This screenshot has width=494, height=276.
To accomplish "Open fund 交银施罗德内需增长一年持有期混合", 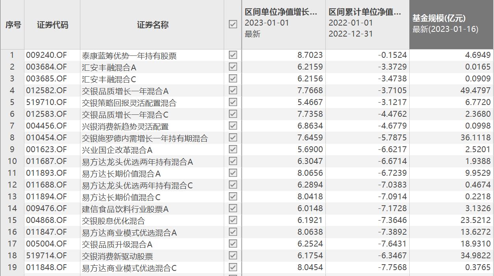I will click(145, 138).
